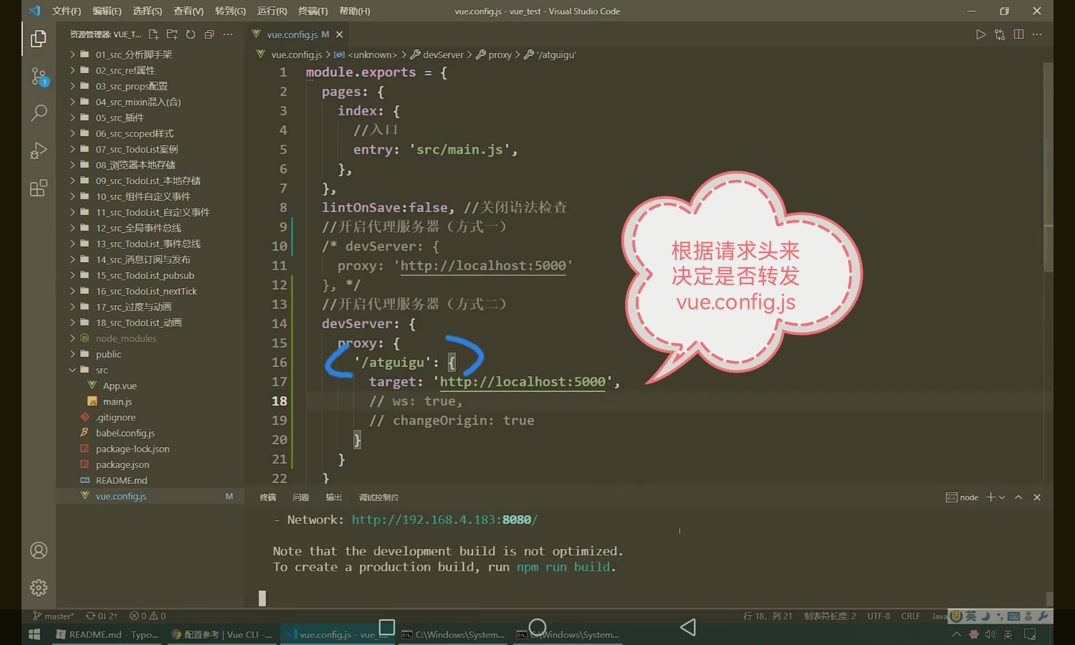Open the Extensions view

[x=39, y=188]
